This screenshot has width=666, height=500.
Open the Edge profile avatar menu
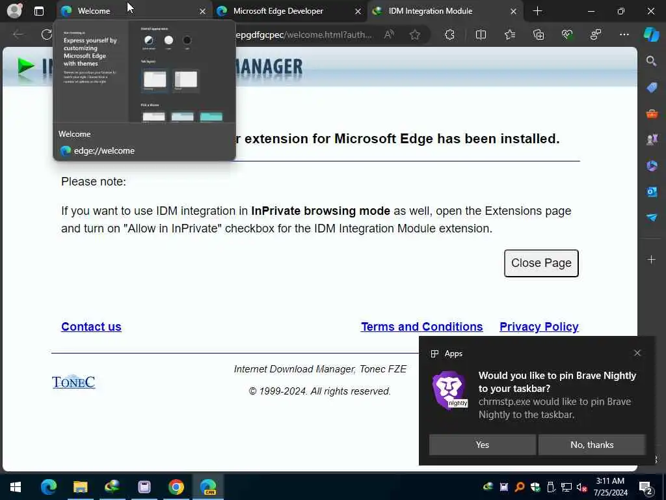pyautogui.click(x=14, y=10)
